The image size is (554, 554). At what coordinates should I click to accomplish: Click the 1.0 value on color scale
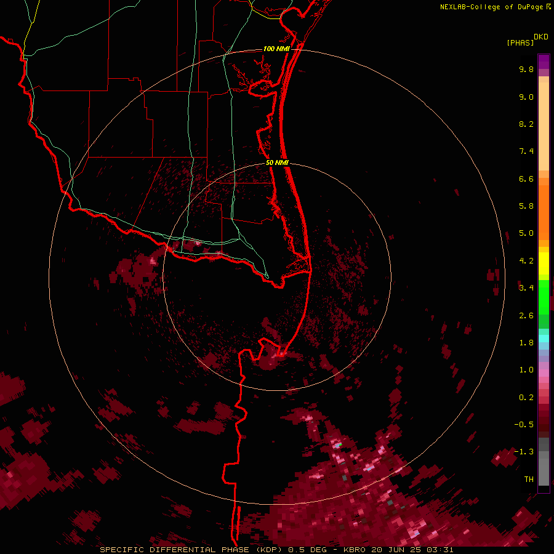(x=526, y=370)
